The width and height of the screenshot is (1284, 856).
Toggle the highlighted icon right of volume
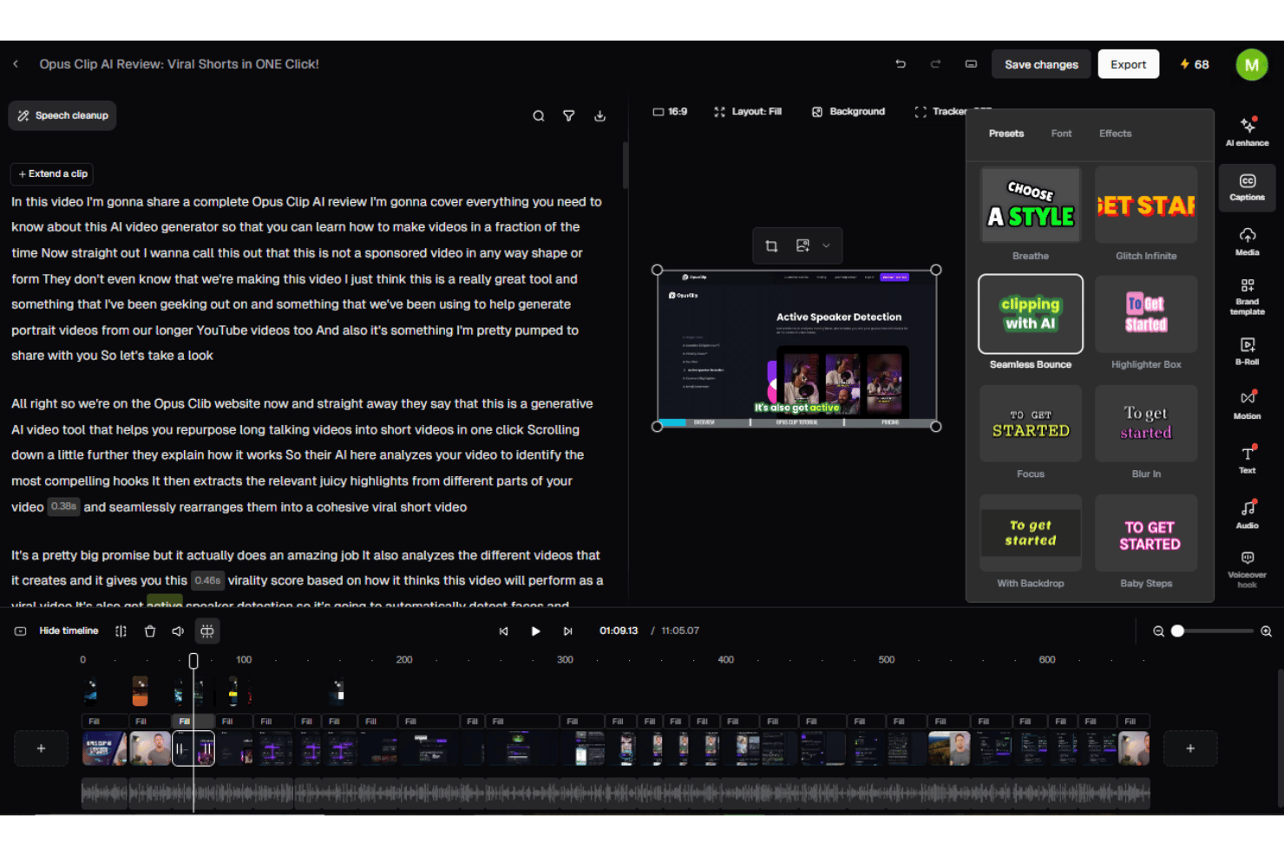tap(207, 631)
